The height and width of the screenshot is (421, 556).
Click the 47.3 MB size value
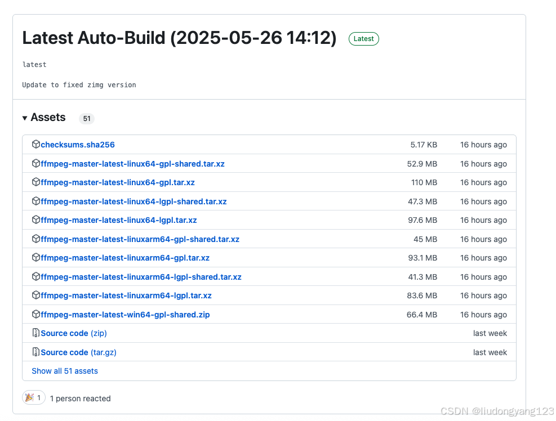pos(422,201)
